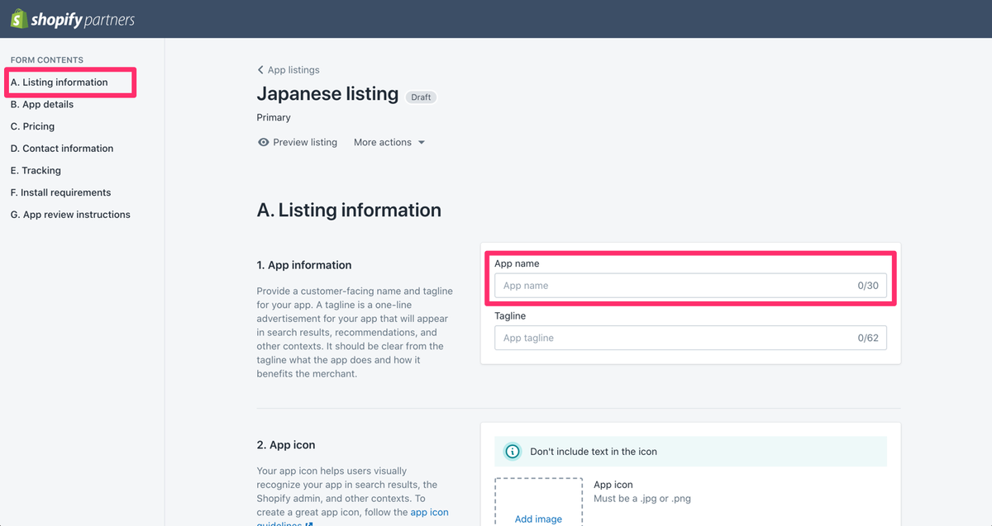Open D. Contact information section
The image size is (992, 526).
click(62, 149)
